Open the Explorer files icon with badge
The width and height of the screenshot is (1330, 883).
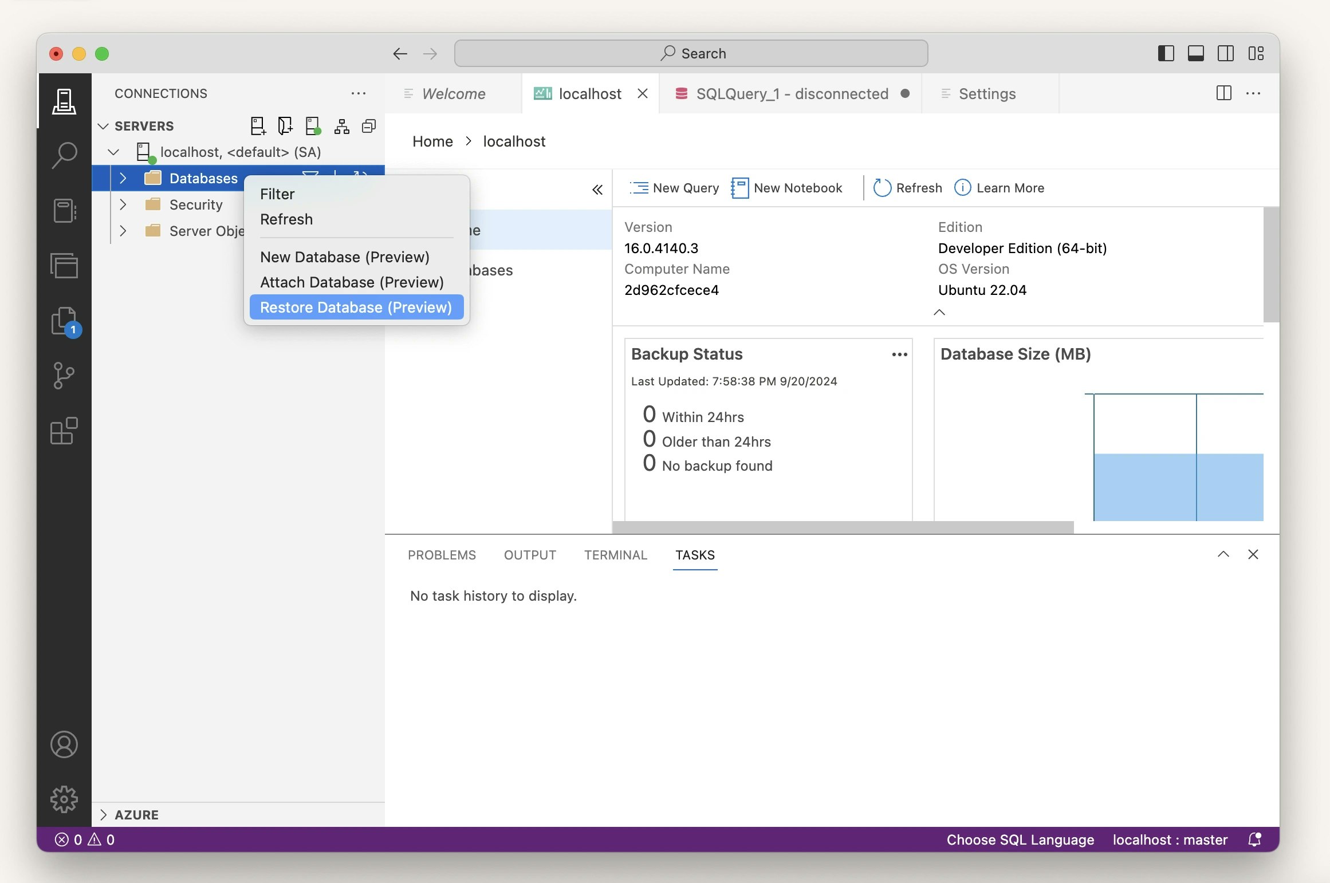(65, 321)
